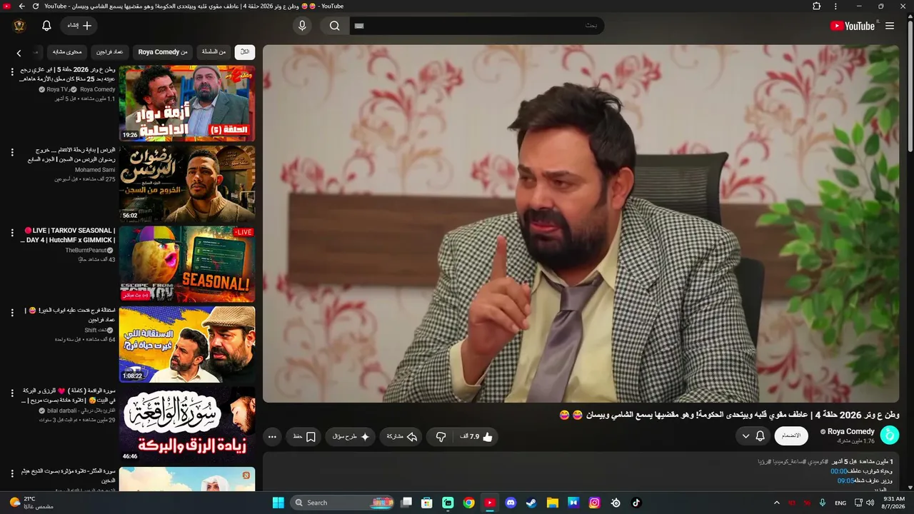Viewport: 914px width, 514px height.
Task: Open the SEASONAL live stream thumbnail
Action: pos(187,264)
